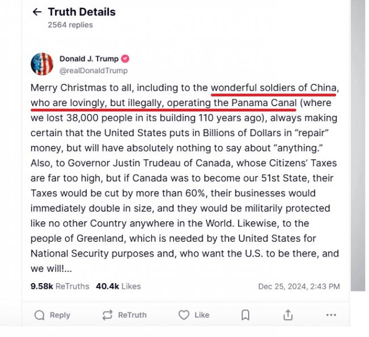View the 9.58k ReTruths list
This screenshot has width=369, height=337.
[60, 287]
